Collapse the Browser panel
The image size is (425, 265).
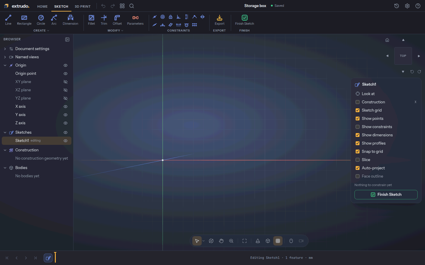click(67, 39)
